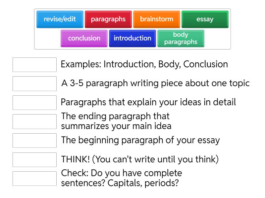Image resolution: width=265 pixels, height=198 pixels.
Task: Click the answer box beside Examples: Introduction, Body, Conclusion
Action: (34, 65)
